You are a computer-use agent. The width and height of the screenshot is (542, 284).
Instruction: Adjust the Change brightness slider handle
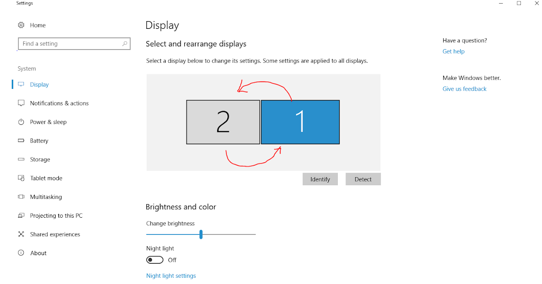(201, 234)
